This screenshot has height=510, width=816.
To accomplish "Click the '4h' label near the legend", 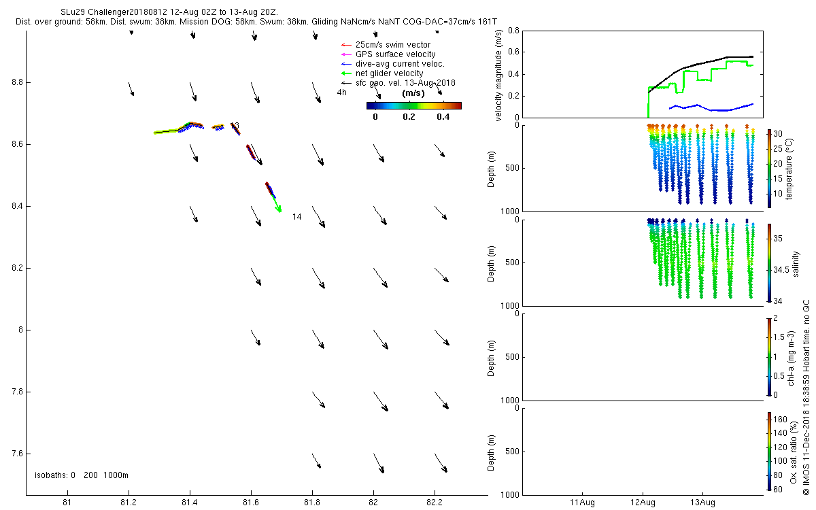I will [341, 92].
